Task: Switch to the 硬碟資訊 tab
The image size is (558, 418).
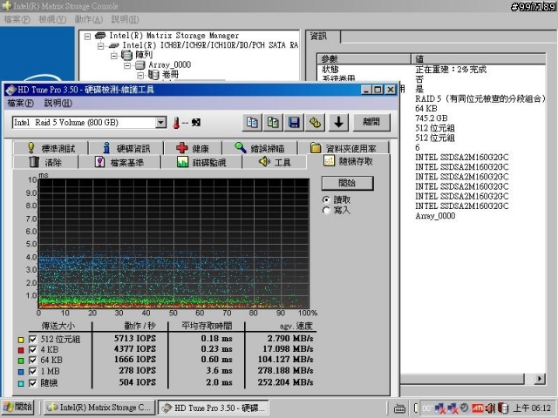Action: pyautogui.click(x=126, y=148)
